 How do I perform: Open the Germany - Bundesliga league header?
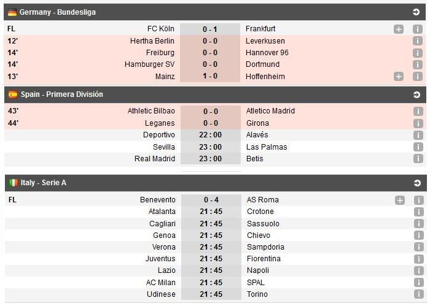pos(58,12)
